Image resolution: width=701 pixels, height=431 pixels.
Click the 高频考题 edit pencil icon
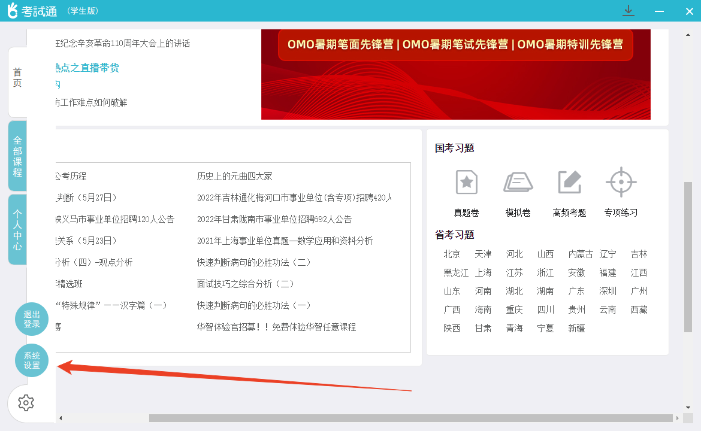pos(569,182)
